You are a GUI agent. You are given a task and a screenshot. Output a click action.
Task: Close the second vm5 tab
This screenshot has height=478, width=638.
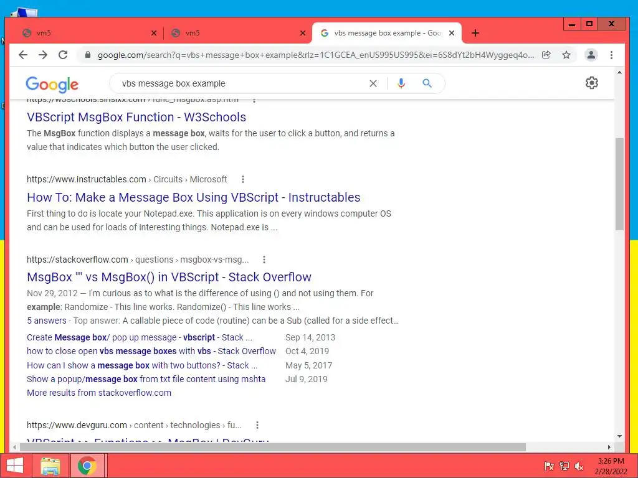pyautogui.click(x=303, y=33)
